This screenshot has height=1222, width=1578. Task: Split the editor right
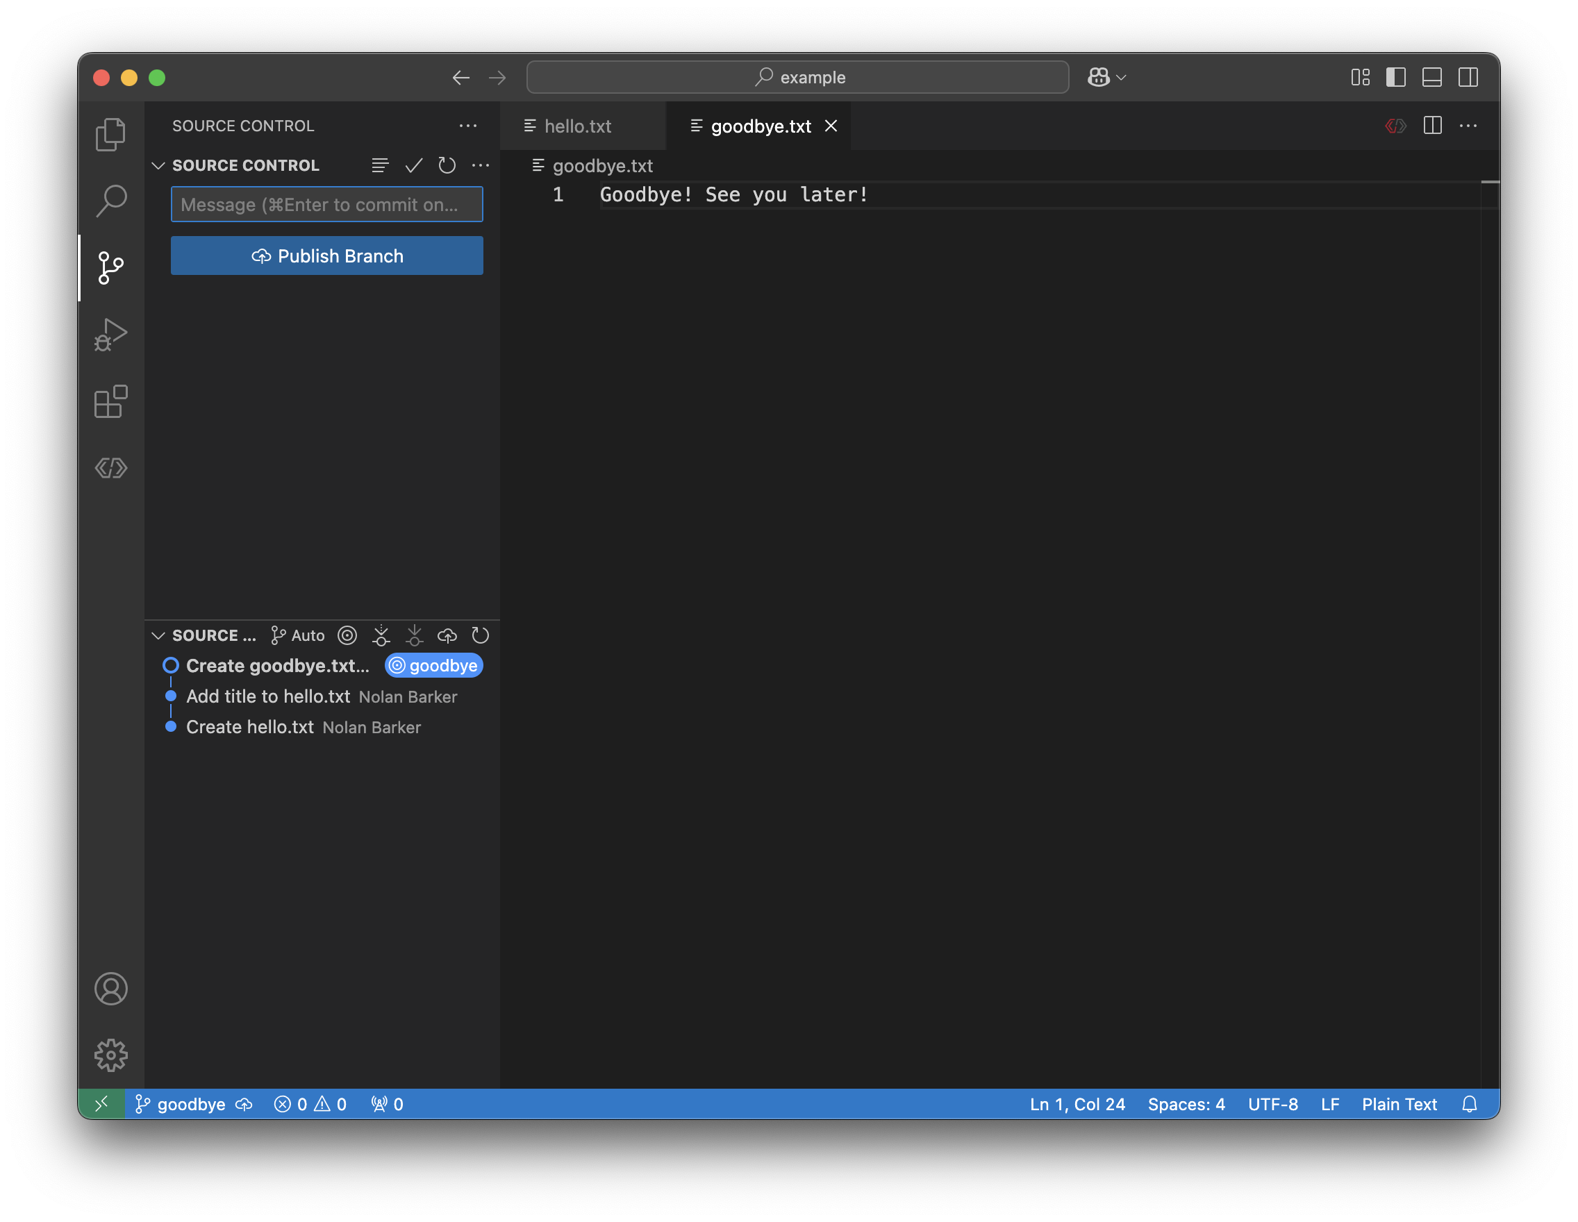(1432, 126)
